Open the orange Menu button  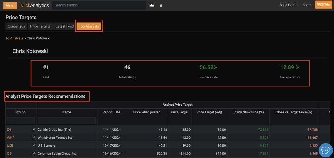10,6
